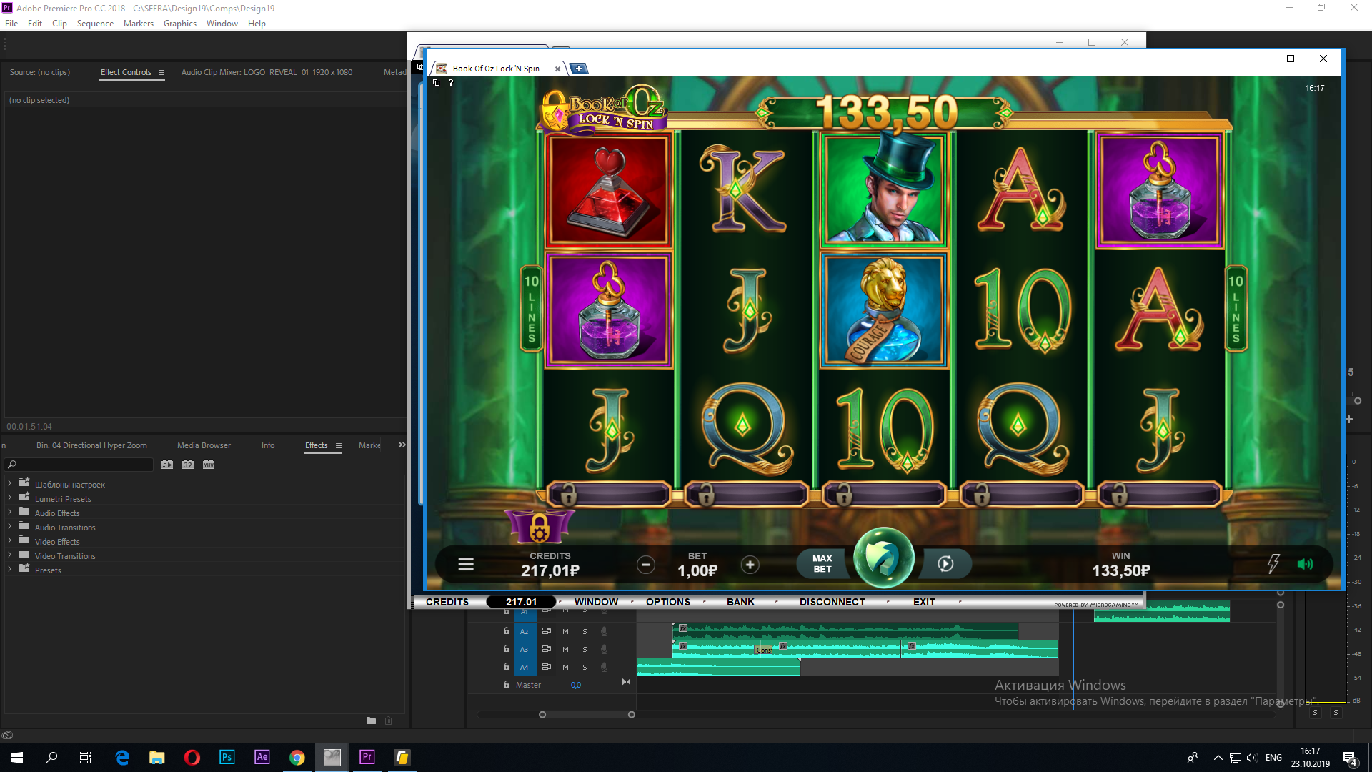Open Windows Start menu
This screenshot has height=772, width=1372.
coord(17,758)
